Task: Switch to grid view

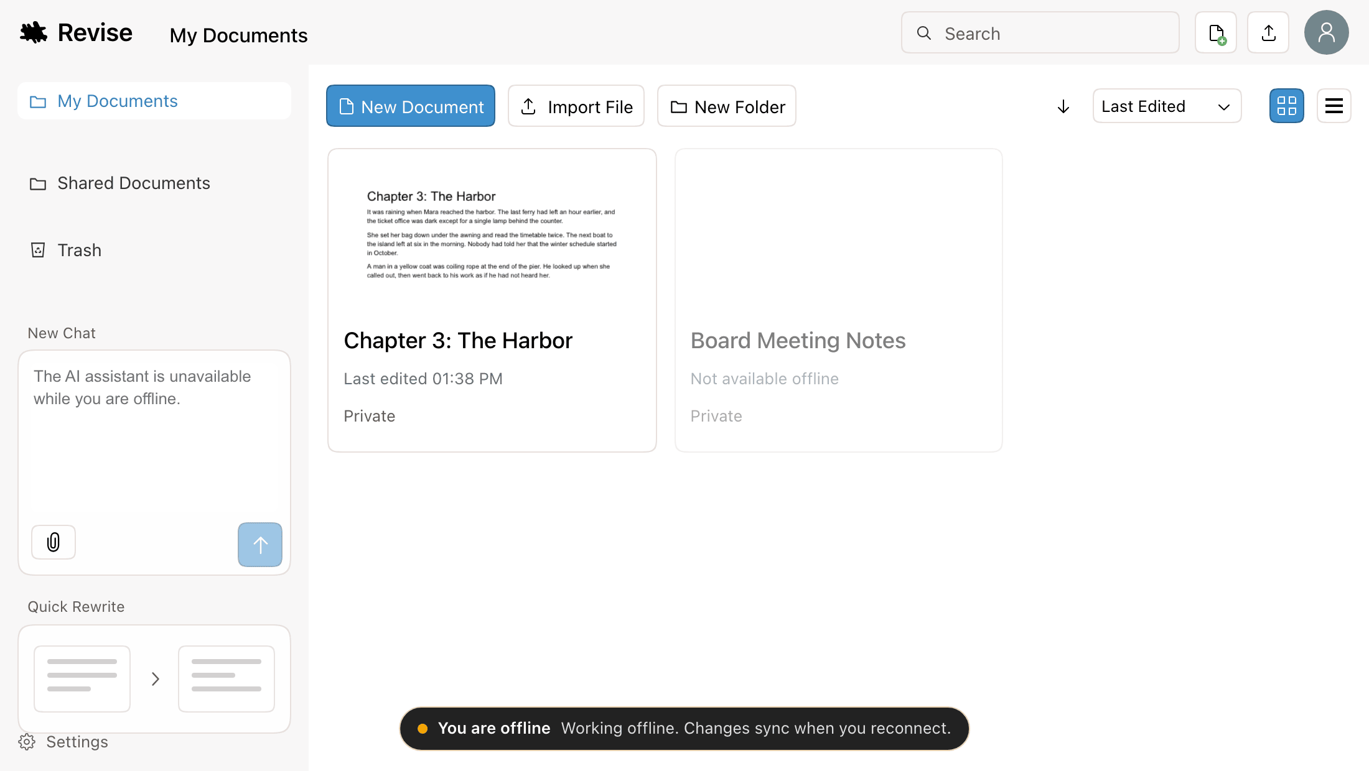Action: coord(1287,106)
